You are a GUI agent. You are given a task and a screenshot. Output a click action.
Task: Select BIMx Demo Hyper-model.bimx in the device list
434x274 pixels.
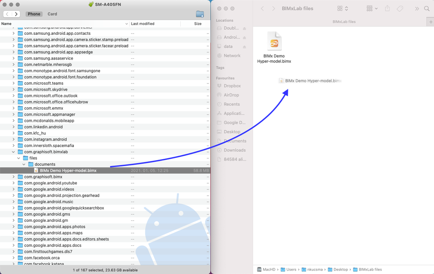click(x=105, y=170)
